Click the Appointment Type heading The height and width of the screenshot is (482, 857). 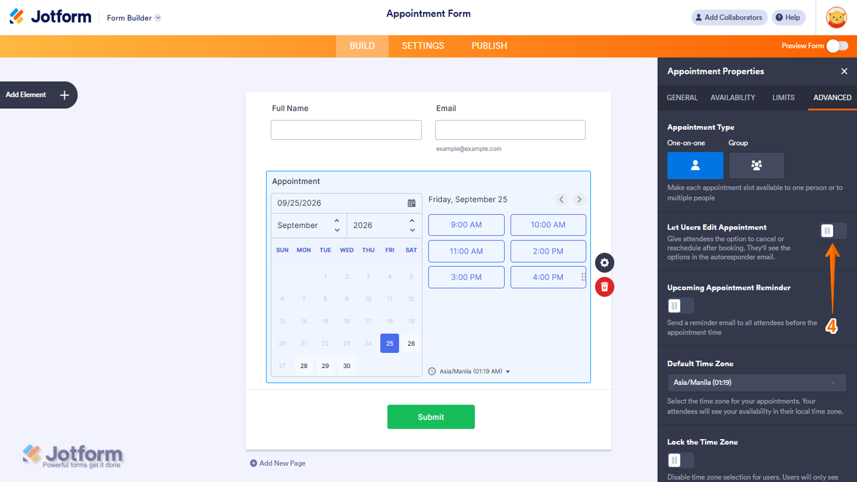[700, 127]
